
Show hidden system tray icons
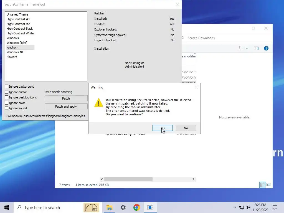coord(235,207)
